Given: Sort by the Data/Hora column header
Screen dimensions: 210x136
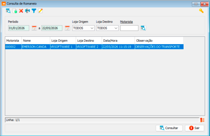Looking at the screenshot, I should pos(118,40).
